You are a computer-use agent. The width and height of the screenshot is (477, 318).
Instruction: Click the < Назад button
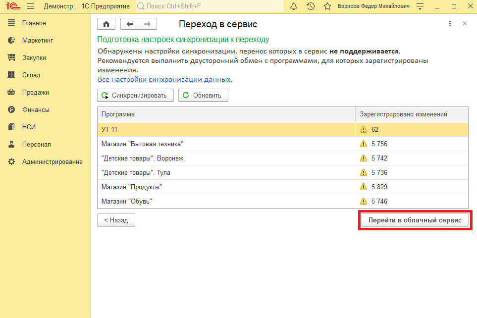(116, 220)
